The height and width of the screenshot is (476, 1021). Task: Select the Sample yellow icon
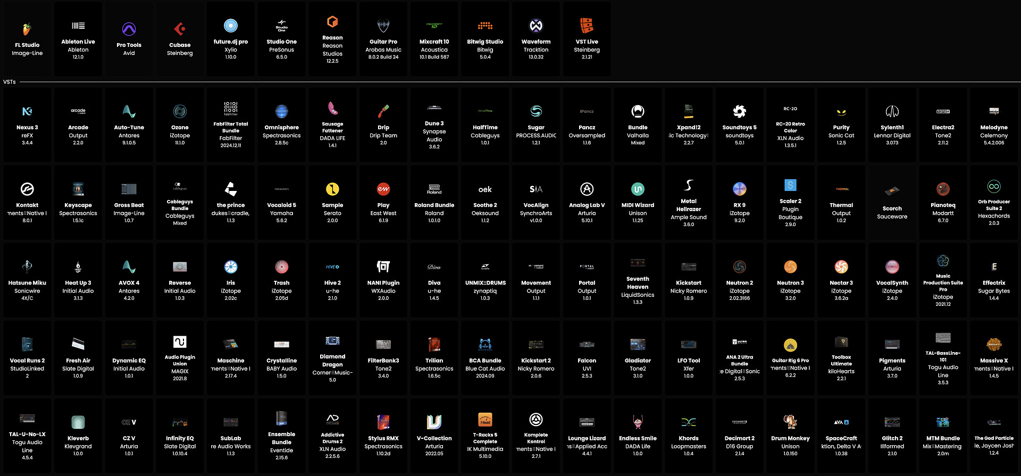pos(332,189)
